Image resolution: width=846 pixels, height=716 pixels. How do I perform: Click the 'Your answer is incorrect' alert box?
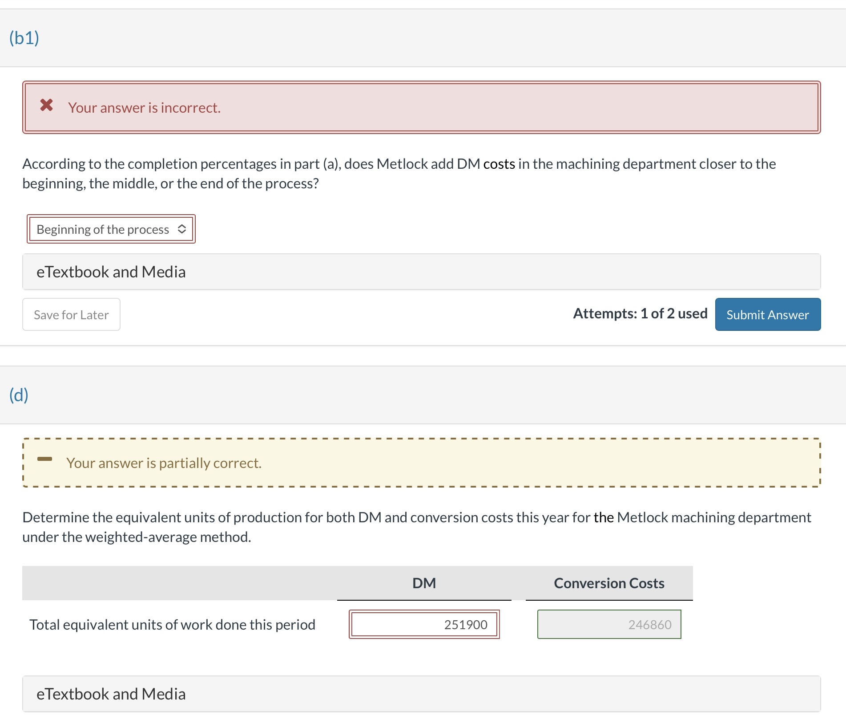[422, 107]
